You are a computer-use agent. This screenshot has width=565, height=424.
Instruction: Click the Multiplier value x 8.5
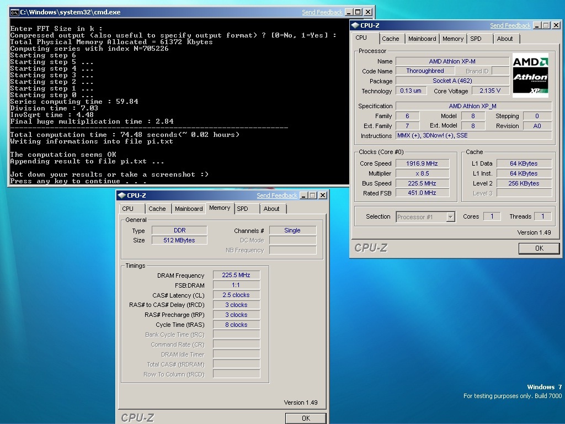tap(422, 173)
